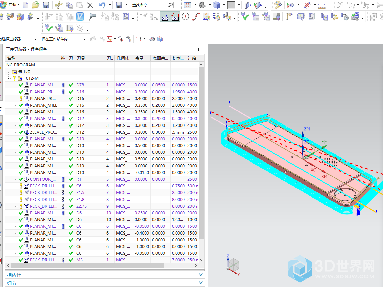This screenshot has width=383, height=287.
Task: Expand the 细节 panel
Action: pyautogui.click(x=201, y=283)
